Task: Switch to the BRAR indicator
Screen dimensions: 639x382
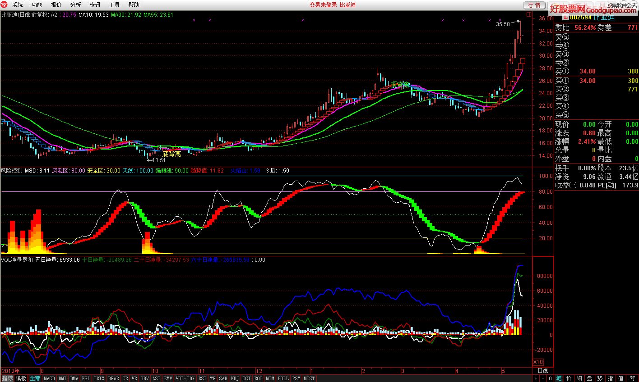Action: coord(113,378)
